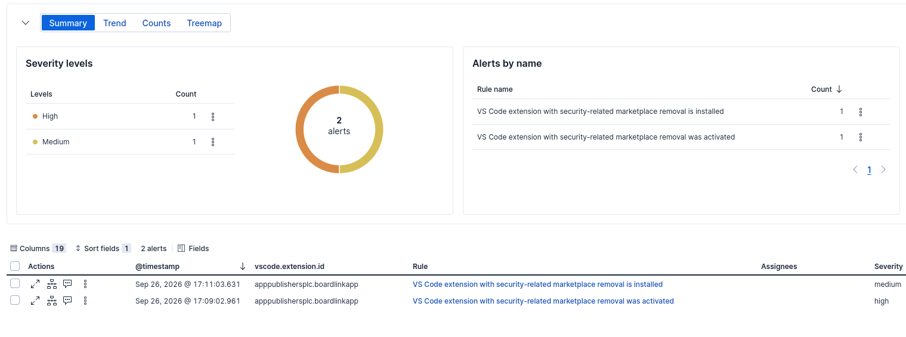Click the timestamp Sep 26, 2026 @ 17:11:03.631
The height and width of the screenshot is (337, 906).
pyautogui.click(x=188, y=285)
